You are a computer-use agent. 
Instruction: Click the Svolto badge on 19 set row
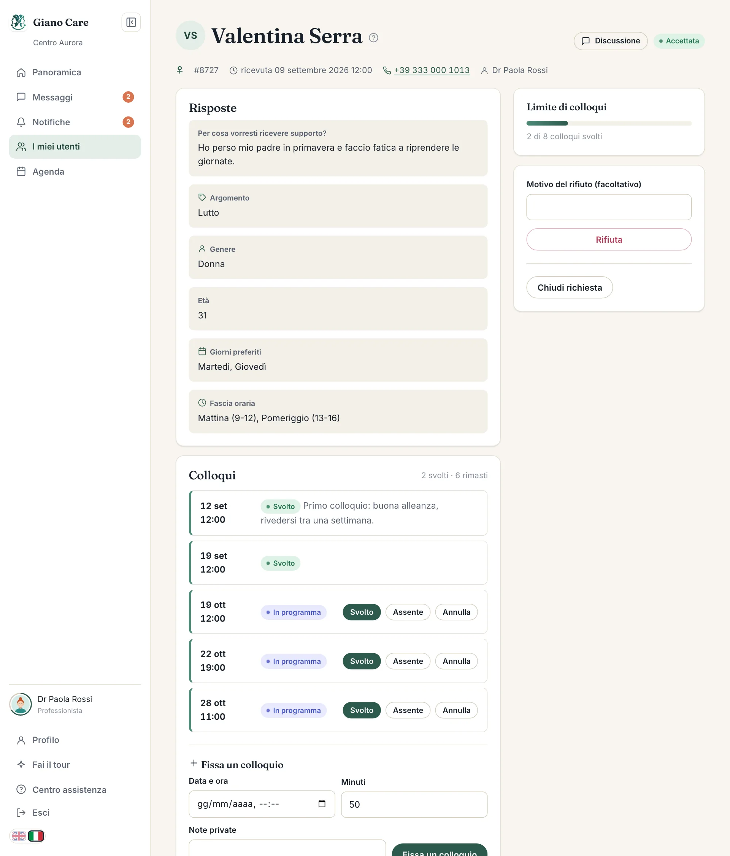[x=280, y=563]
